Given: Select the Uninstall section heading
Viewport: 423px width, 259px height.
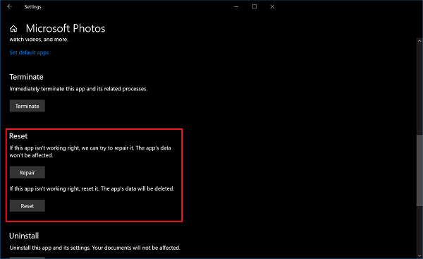Looking at the screenshot, I should 24,236.
